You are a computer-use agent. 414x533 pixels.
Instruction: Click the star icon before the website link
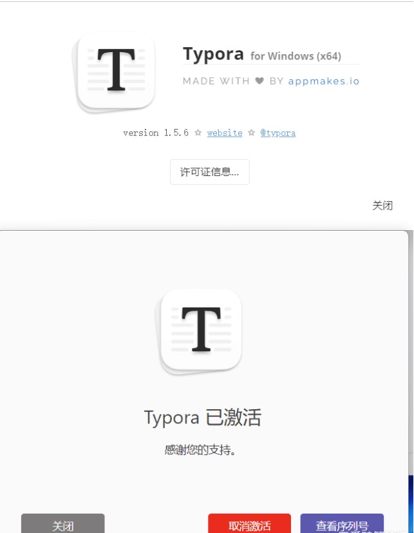[198, 133]
